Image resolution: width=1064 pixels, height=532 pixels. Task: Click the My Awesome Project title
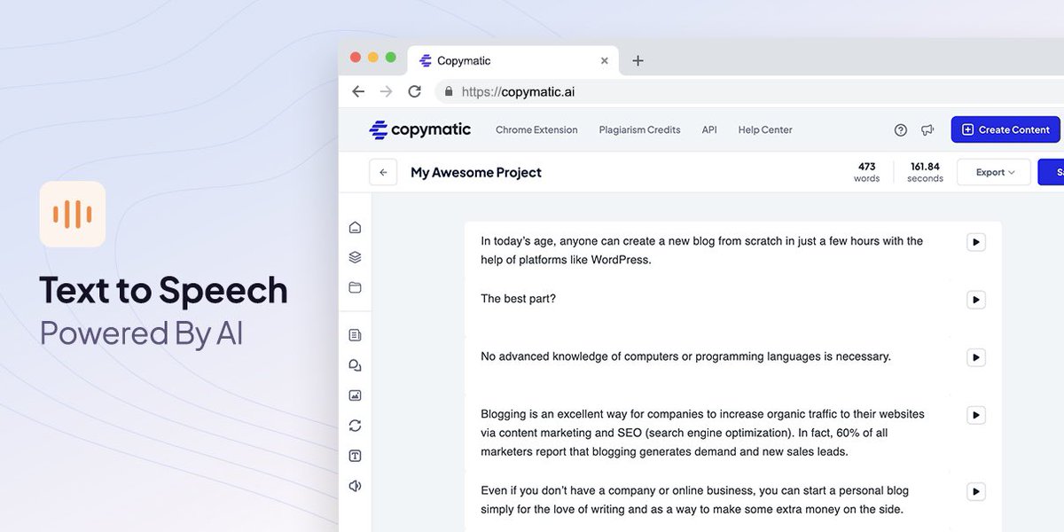pos(476,173)
